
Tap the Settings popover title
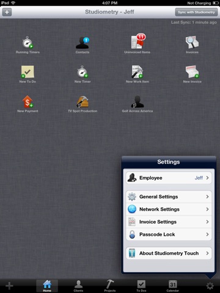coord(169,162)
